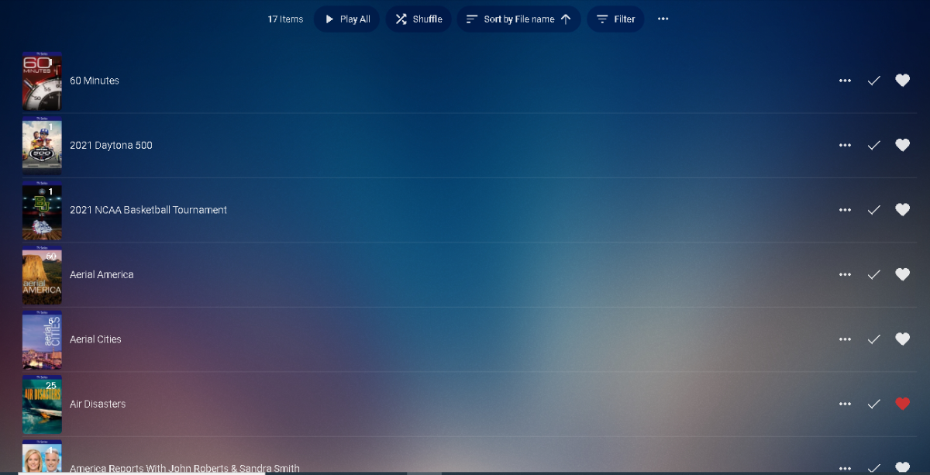The height and width of the screenshot is (475, 930).
Task: Open more options for Aerial America
Action: pos(845,274)
